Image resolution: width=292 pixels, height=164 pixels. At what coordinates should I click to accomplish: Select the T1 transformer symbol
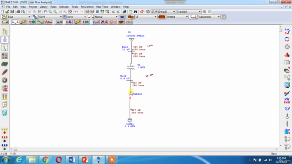coord(131,67)
